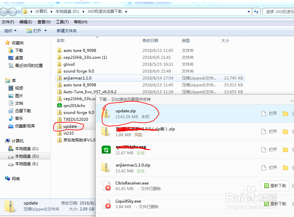This screenshot has height=217, width=294.
Task: Click 计算机 in the address breadcrumb
Action: (41, 11)
